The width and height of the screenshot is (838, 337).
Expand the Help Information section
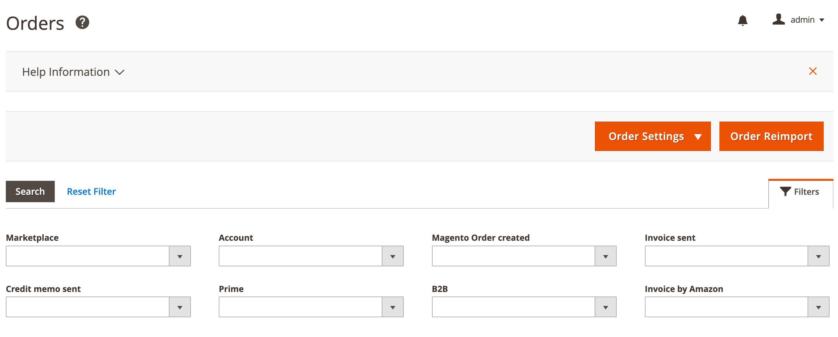(x=119, y=72)
